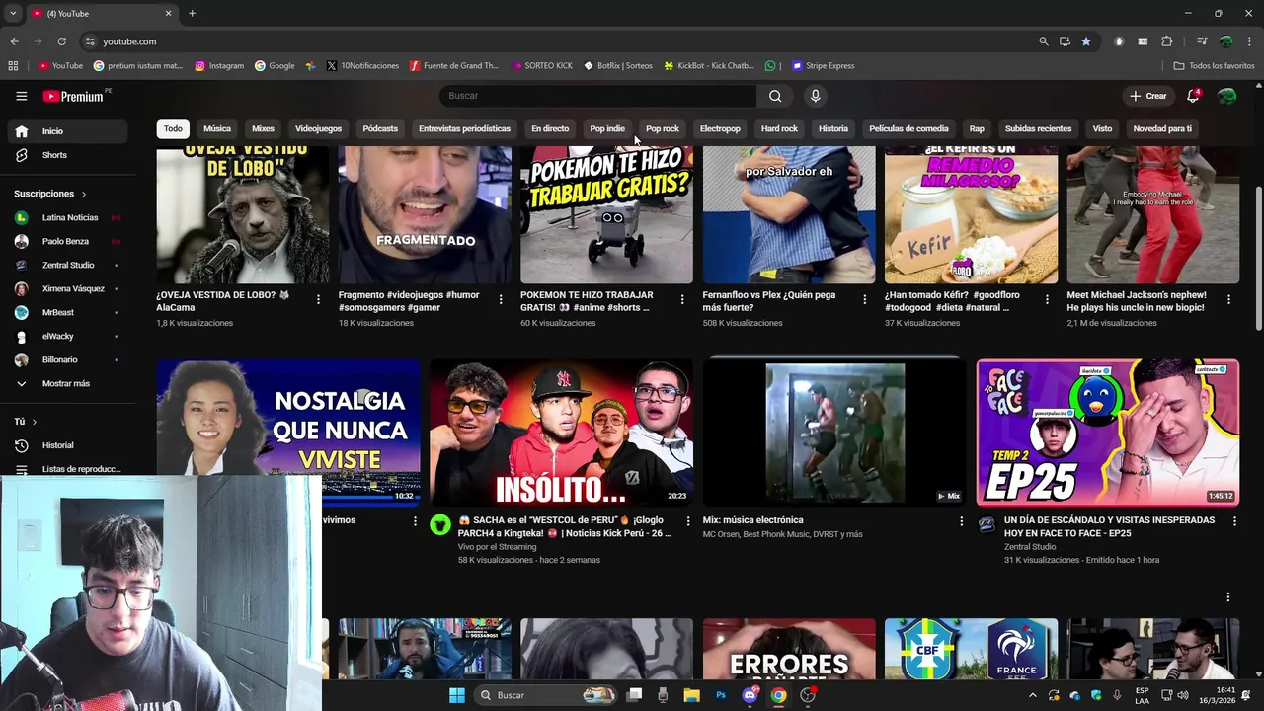Open options for Fernanfloo vs Plex short
Screen dimensions: 1264x711
coord(865,299)
